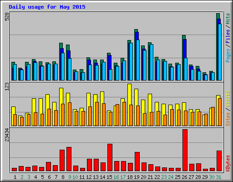Image resolution: width=233 pixels, height=182 pixels.
Task: Select the orange Sites bar for day 31
Action: click(220, 112)
